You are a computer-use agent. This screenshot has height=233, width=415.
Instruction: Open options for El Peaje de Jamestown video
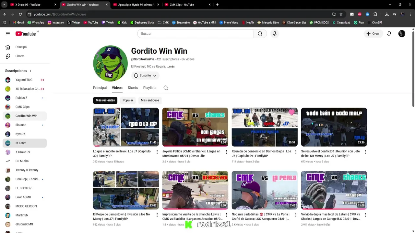[157, 215]
